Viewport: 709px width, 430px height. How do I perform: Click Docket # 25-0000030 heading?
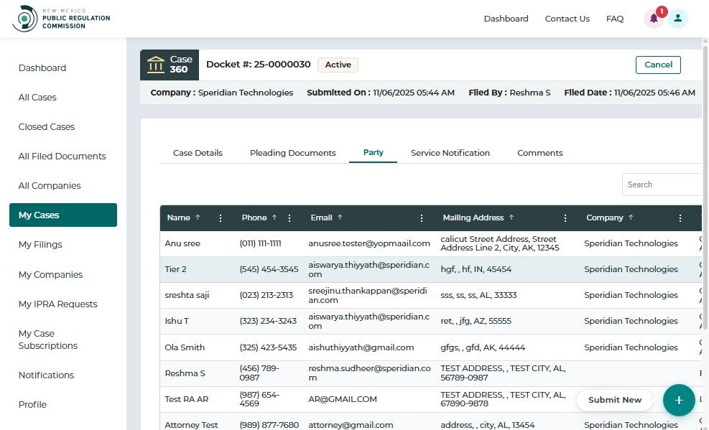tap(258, 64)
